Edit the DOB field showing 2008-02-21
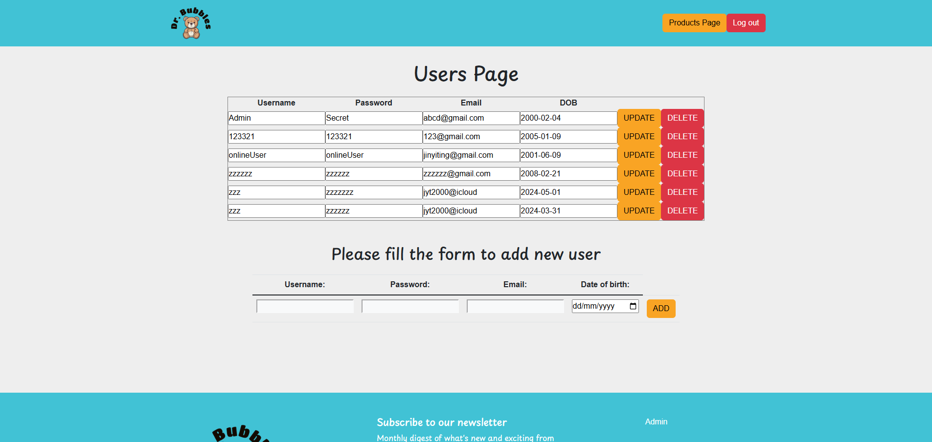The image size is (932, 442). click(568, 173)
